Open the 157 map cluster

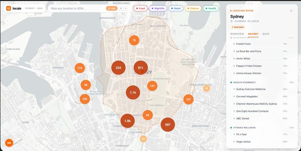tap(188, 99)
